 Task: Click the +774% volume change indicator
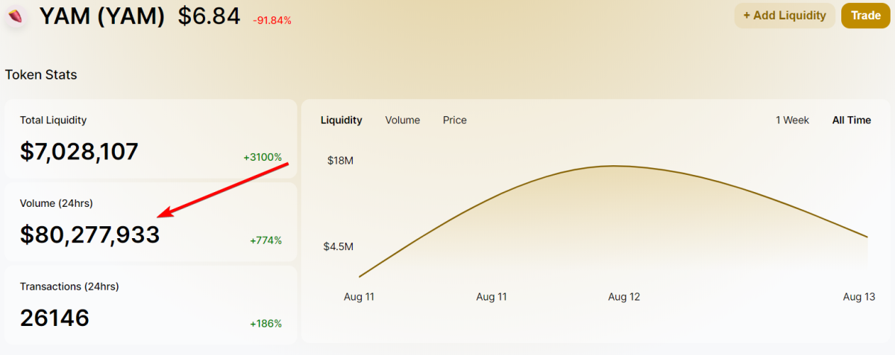coord(266,240)
